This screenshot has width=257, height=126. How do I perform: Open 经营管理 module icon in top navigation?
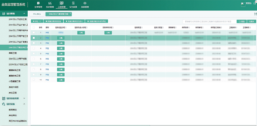tap(38, 3)
